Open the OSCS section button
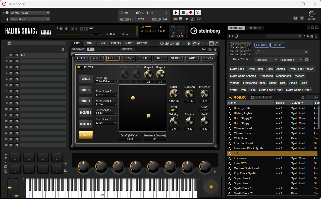 [81, 58]
